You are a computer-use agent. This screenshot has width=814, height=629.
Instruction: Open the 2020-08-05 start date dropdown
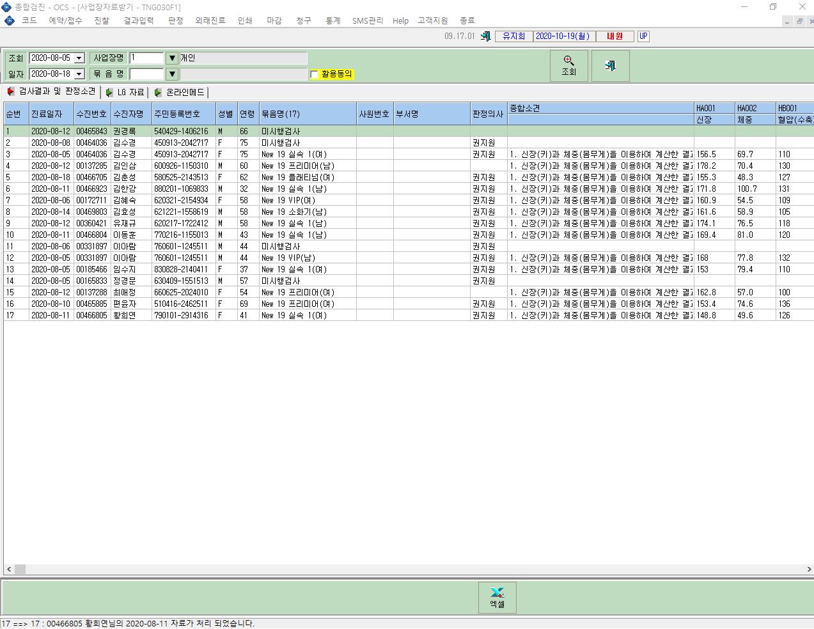click(x=79, y=58)
